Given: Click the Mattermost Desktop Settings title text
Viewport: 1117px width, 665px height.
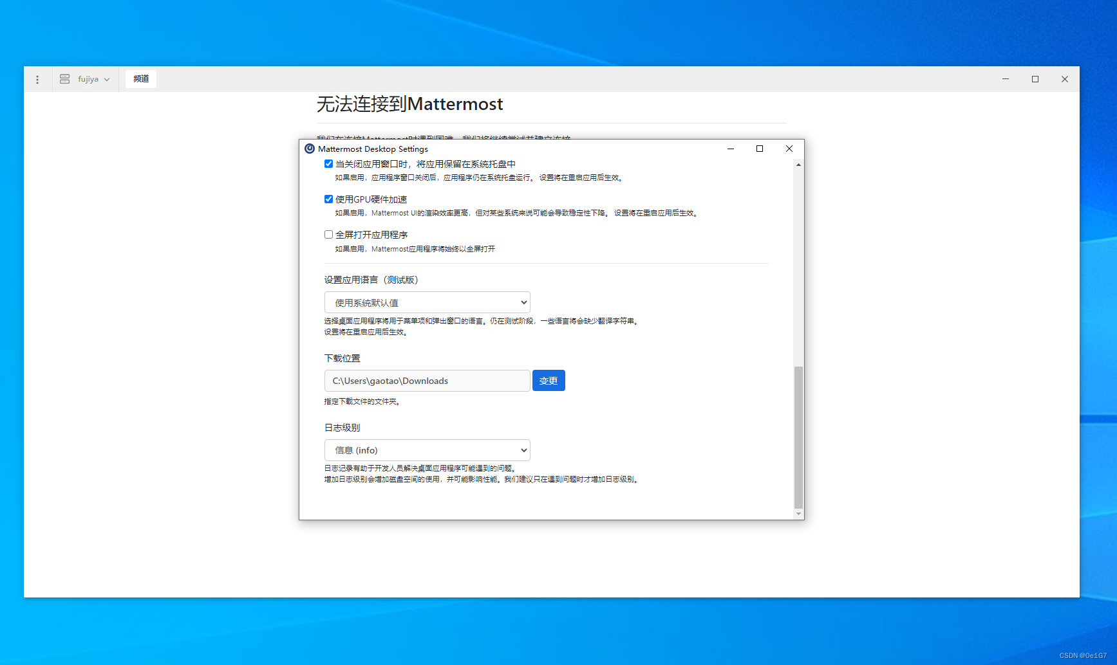Looking at the screenshot, I should click(x=373, y=149).
